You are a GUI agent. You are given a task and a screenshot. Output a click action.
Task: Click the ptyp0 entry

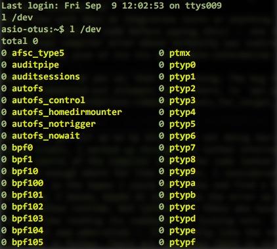tap(182, 65)
